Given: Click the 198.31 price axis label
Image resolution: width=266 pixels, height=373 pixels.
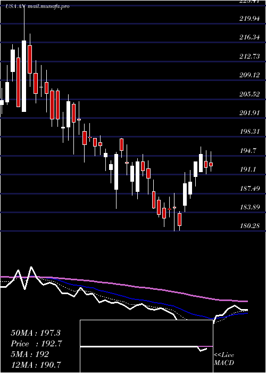Looking at the screenshot, I should pos(250,132).
